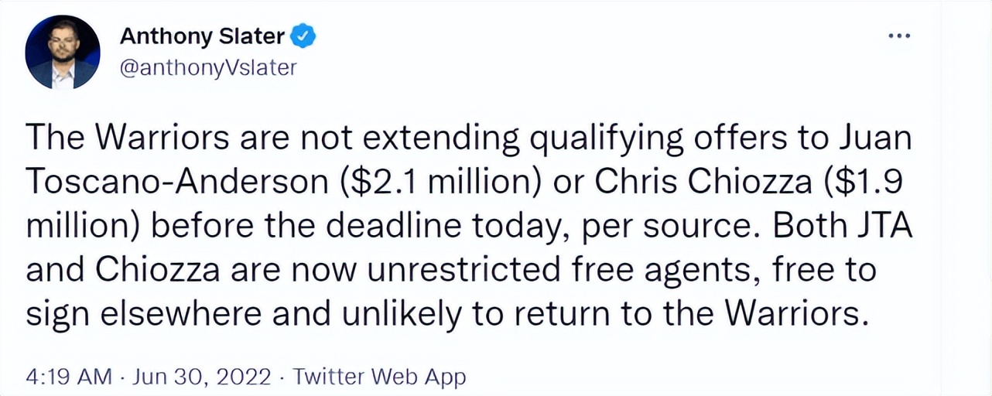
Task: Open the three-dot more options menu
Action: [899, 36]
